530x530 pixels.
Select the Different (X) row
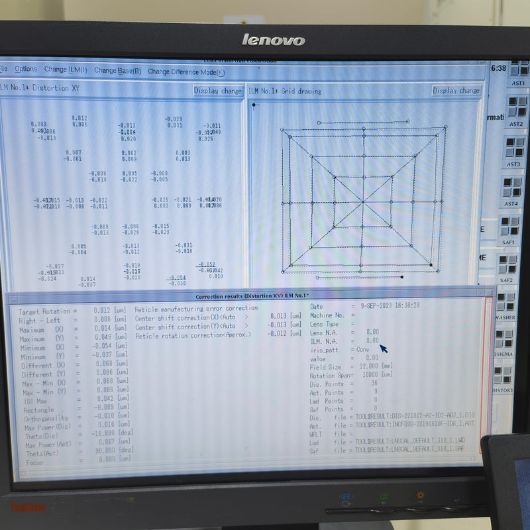74,364
